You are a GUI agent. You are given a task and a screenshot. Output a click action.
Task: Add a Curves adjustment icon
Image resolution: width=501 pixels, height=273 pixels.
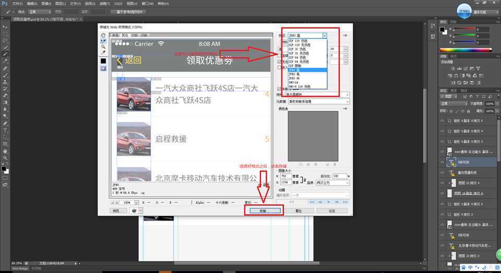click(466, 69)
